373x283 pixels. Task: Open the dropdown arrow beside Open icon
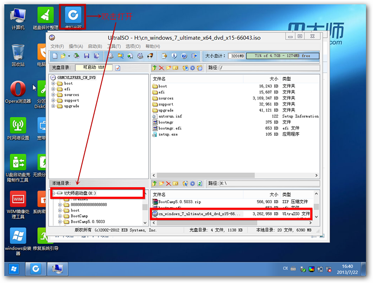[69, 56]
